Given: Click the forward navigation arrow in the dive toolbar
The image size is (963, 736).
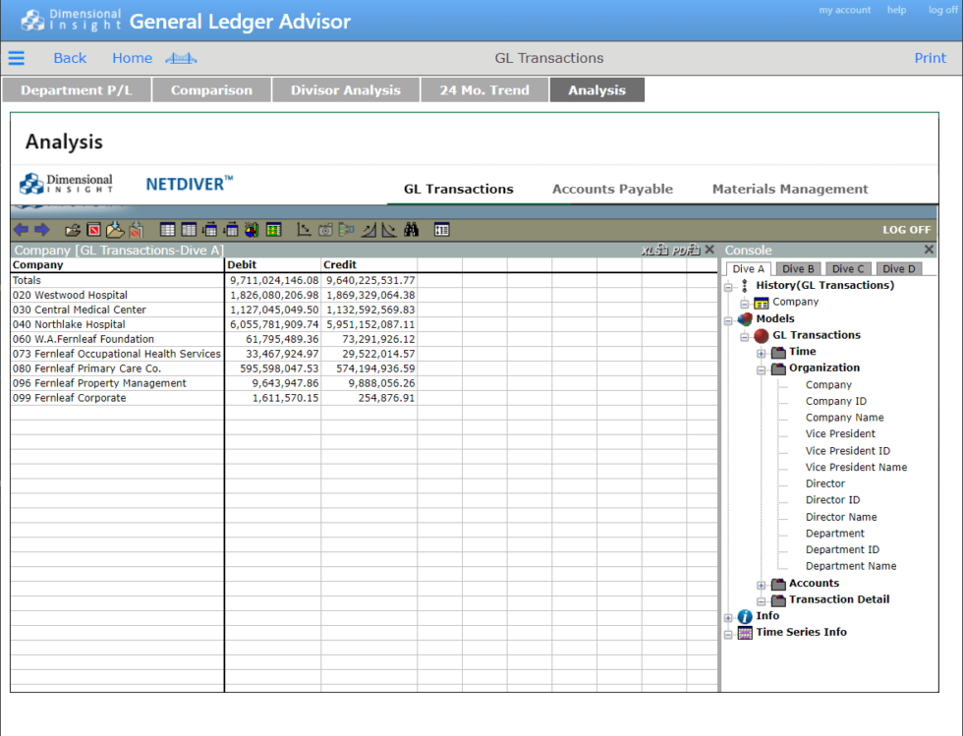Looking at the screenshot, I should pyautogui.click(x=40, y=229).
